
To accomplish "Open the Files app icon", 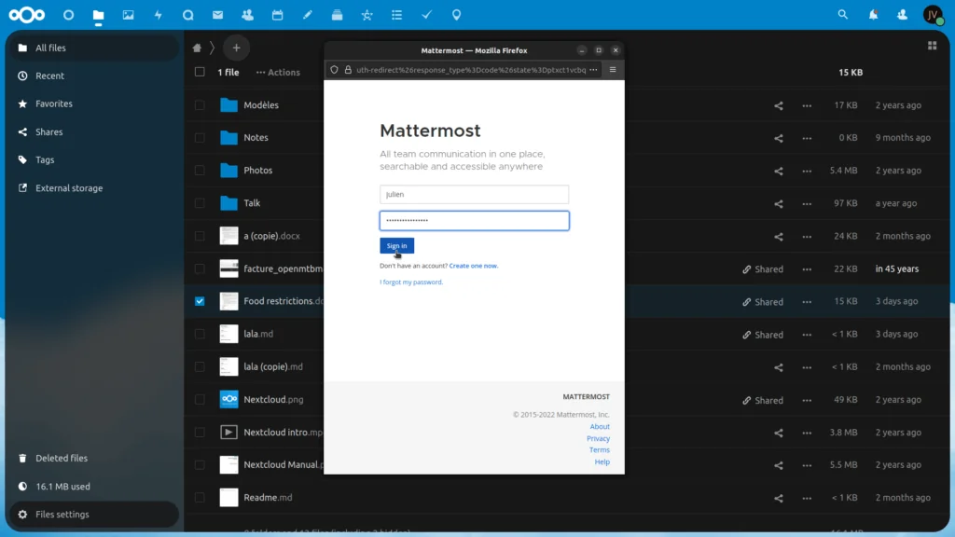I will click(x=98, y=15).
